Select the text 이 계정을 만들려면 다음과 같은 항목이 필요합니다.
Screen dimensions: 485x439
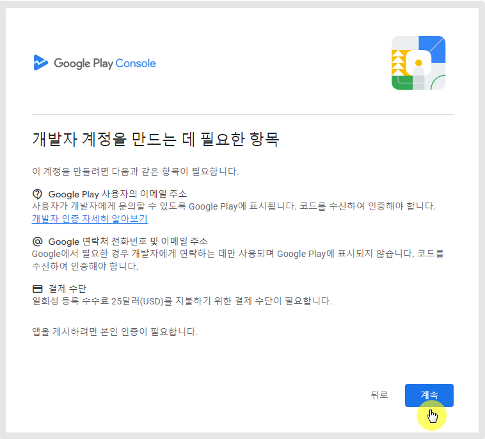[136, 171]
